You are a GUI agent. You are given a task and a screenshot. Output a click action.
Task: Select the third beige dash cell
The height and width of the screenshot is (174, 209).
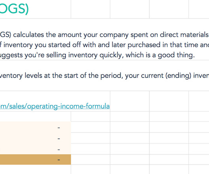pyautogui.click(x=35, y=149)
